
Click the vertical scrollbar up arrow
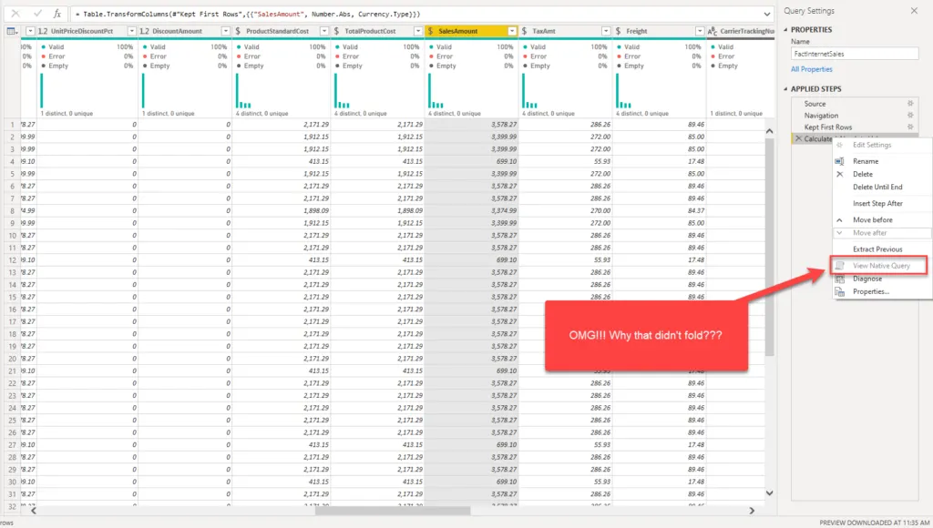[x=769, y=131]
